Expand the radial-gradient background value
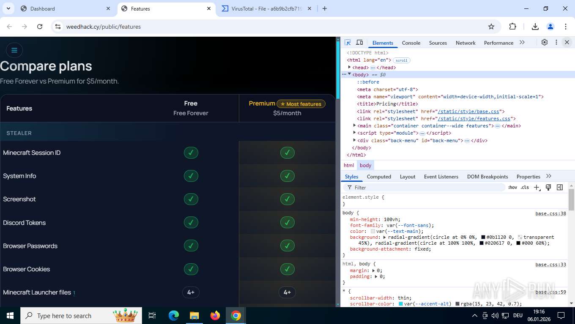The width and height of the screenshot is (575, 324). pyautogui.click(x=384, y=237)
